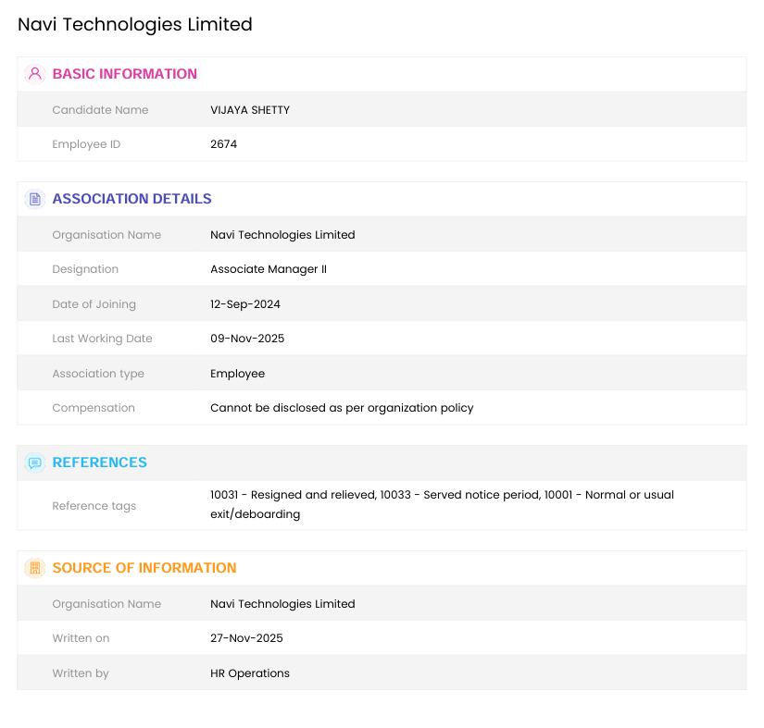Click the Written by value HR Operations
Screen dimensions: 764x728
tap(250, 673)
